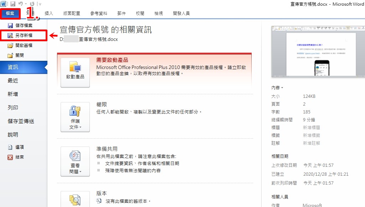Go to the 校閱 ribbon tab
This screenshot has width=365, height=207.
coord(140,14)
